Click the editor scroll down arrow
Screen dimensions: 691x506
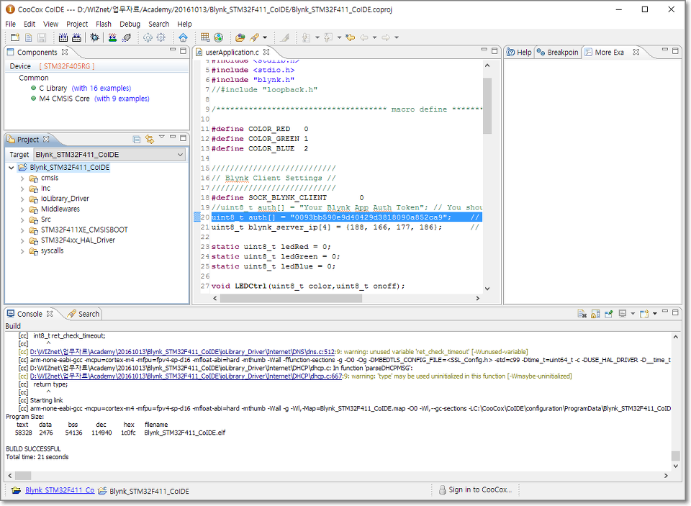point(487,289)
